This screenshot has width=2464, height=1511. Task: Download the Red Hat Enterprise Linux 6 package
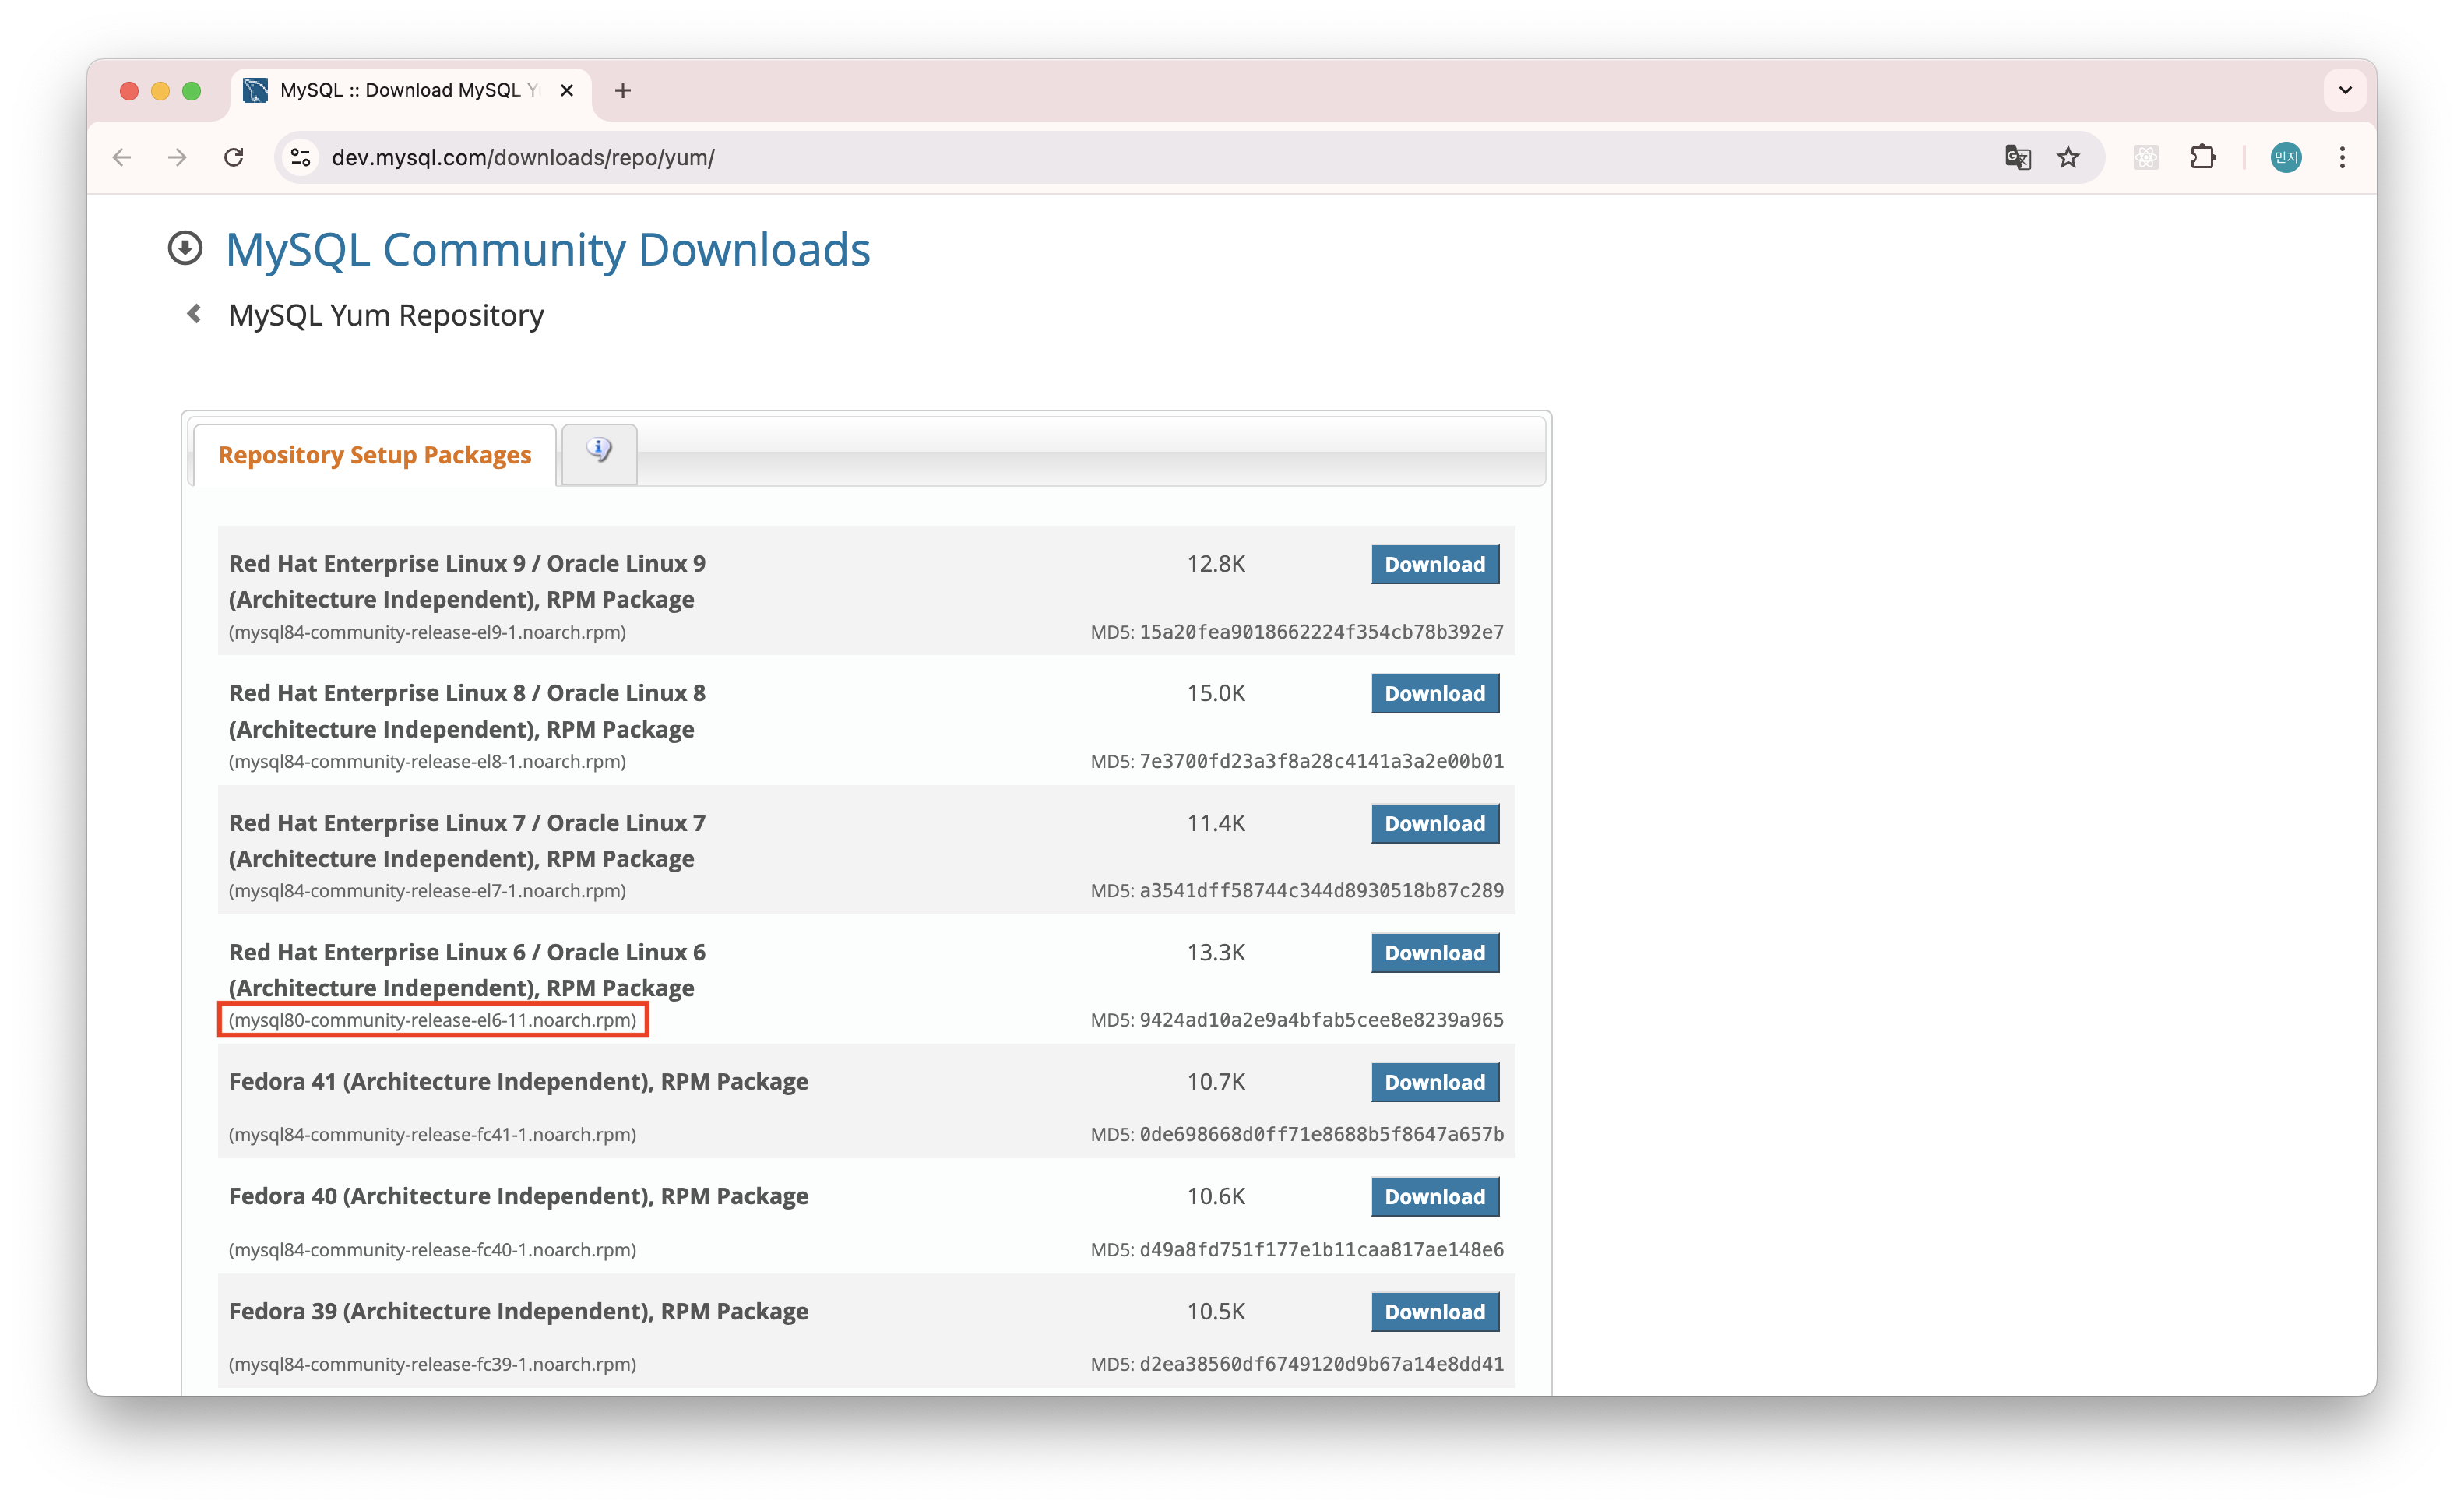[1435, 953]
